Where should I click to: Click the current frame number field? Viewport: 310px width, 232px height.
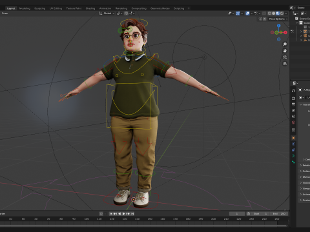(x=237, y=214)
